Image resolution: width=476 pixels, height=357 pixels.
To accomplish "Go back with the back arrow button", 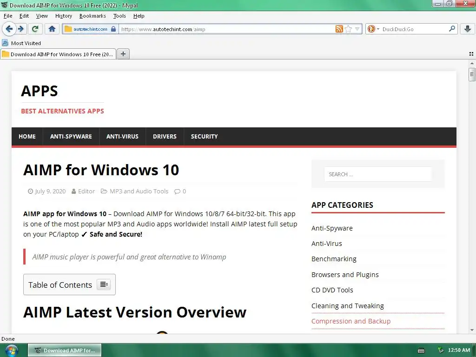I will pos(9,29).
